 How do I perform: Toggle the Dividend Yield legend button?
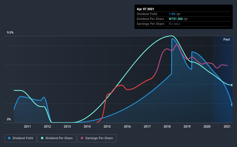point(20,138)
